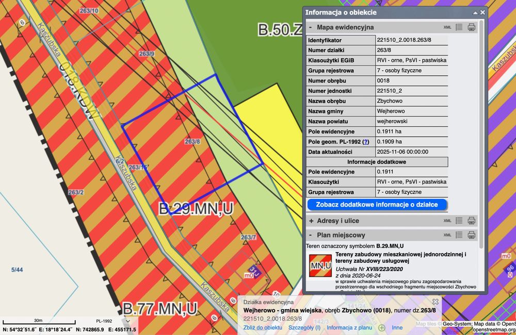Click the Grupa rejestrowa value in Informacje dodatkowe
Screen dimensions: 516x335
[399, 192]
